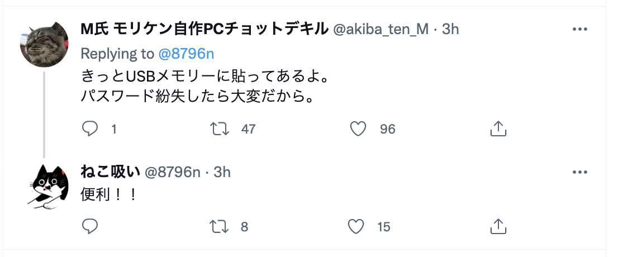Like the tweet with 96 likes
Viewport: 618px width, 257px height.
point(358,129)
